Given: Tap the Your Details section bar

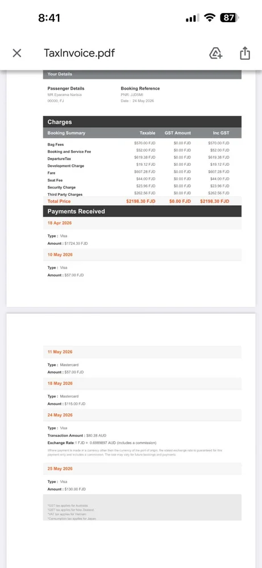Looking at the screenshot, I should (142, 74).
